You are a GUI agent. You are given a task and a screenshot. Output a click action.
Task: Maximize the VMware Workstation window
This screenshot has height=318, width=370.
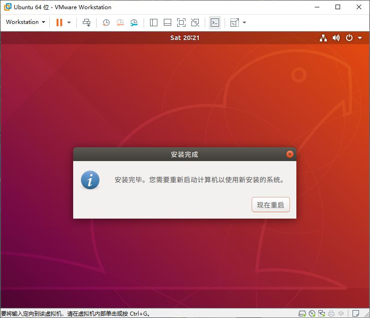(x=338, y=7)
